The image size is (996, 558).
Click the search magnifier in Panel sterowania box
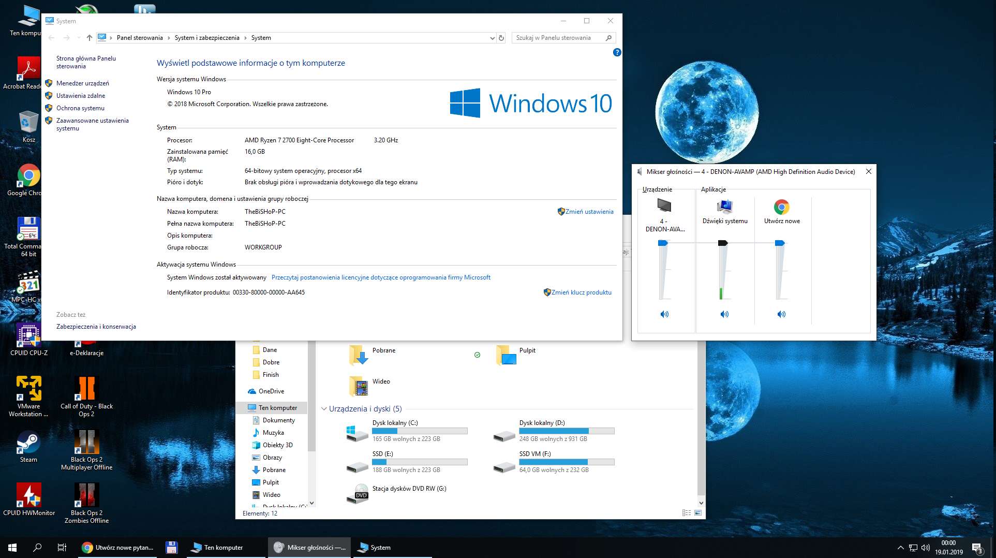tap(608, 38)
